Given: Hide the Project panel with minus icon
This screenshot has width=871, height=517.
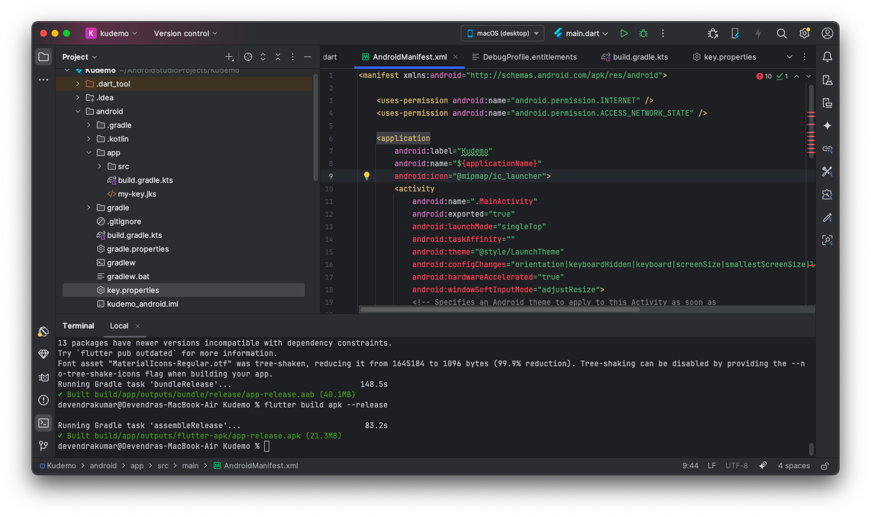Looking at the screenshot, I should (x=308, y=57).
